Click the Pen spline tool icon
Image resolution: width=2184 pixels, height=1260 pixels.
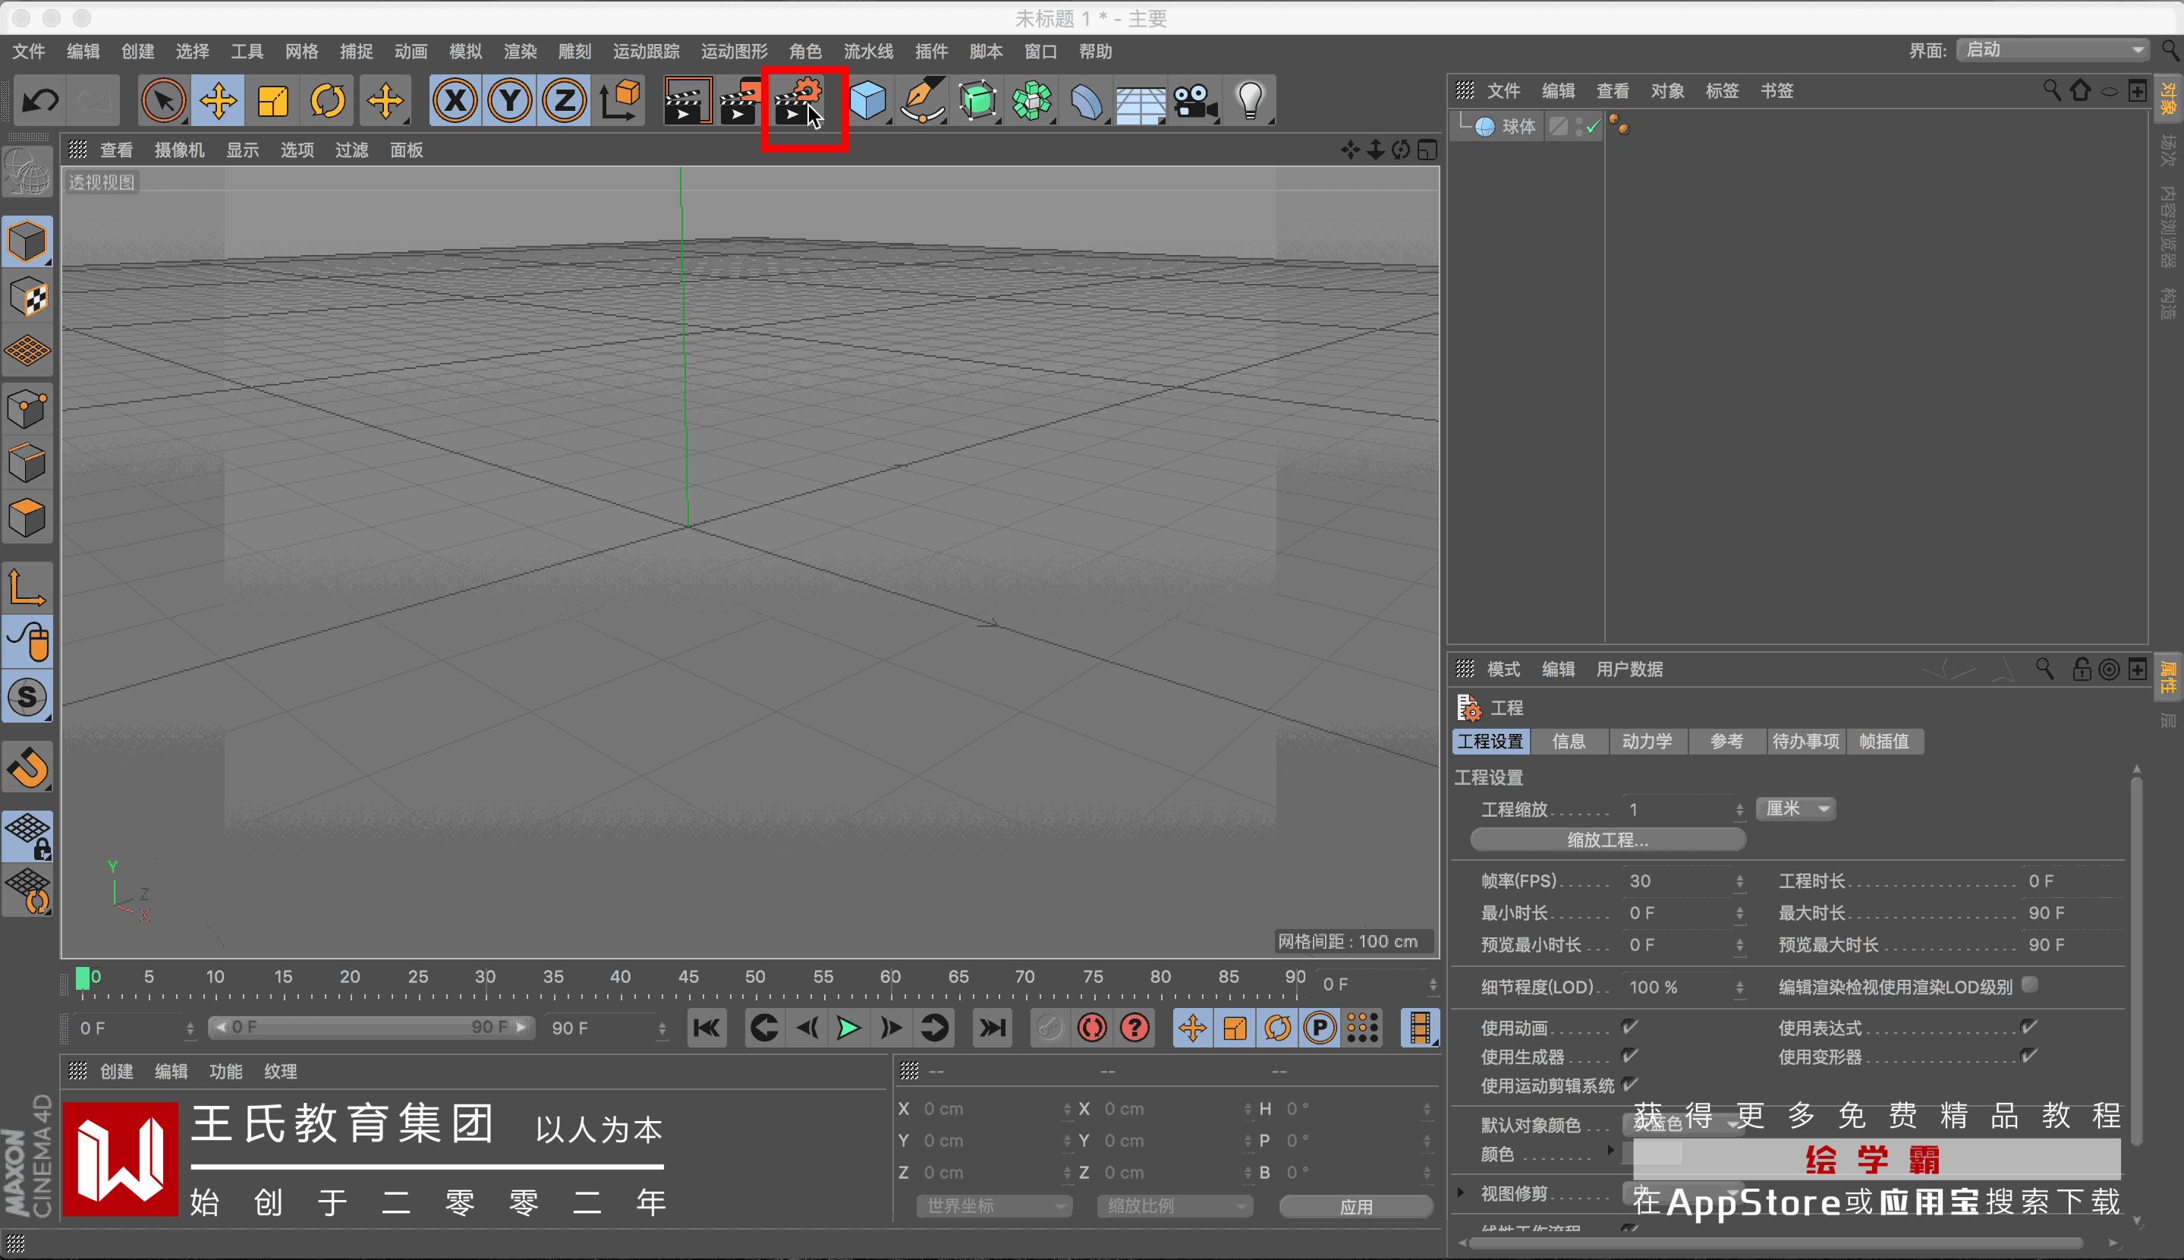pyautogui.click(x=922, y=101)
